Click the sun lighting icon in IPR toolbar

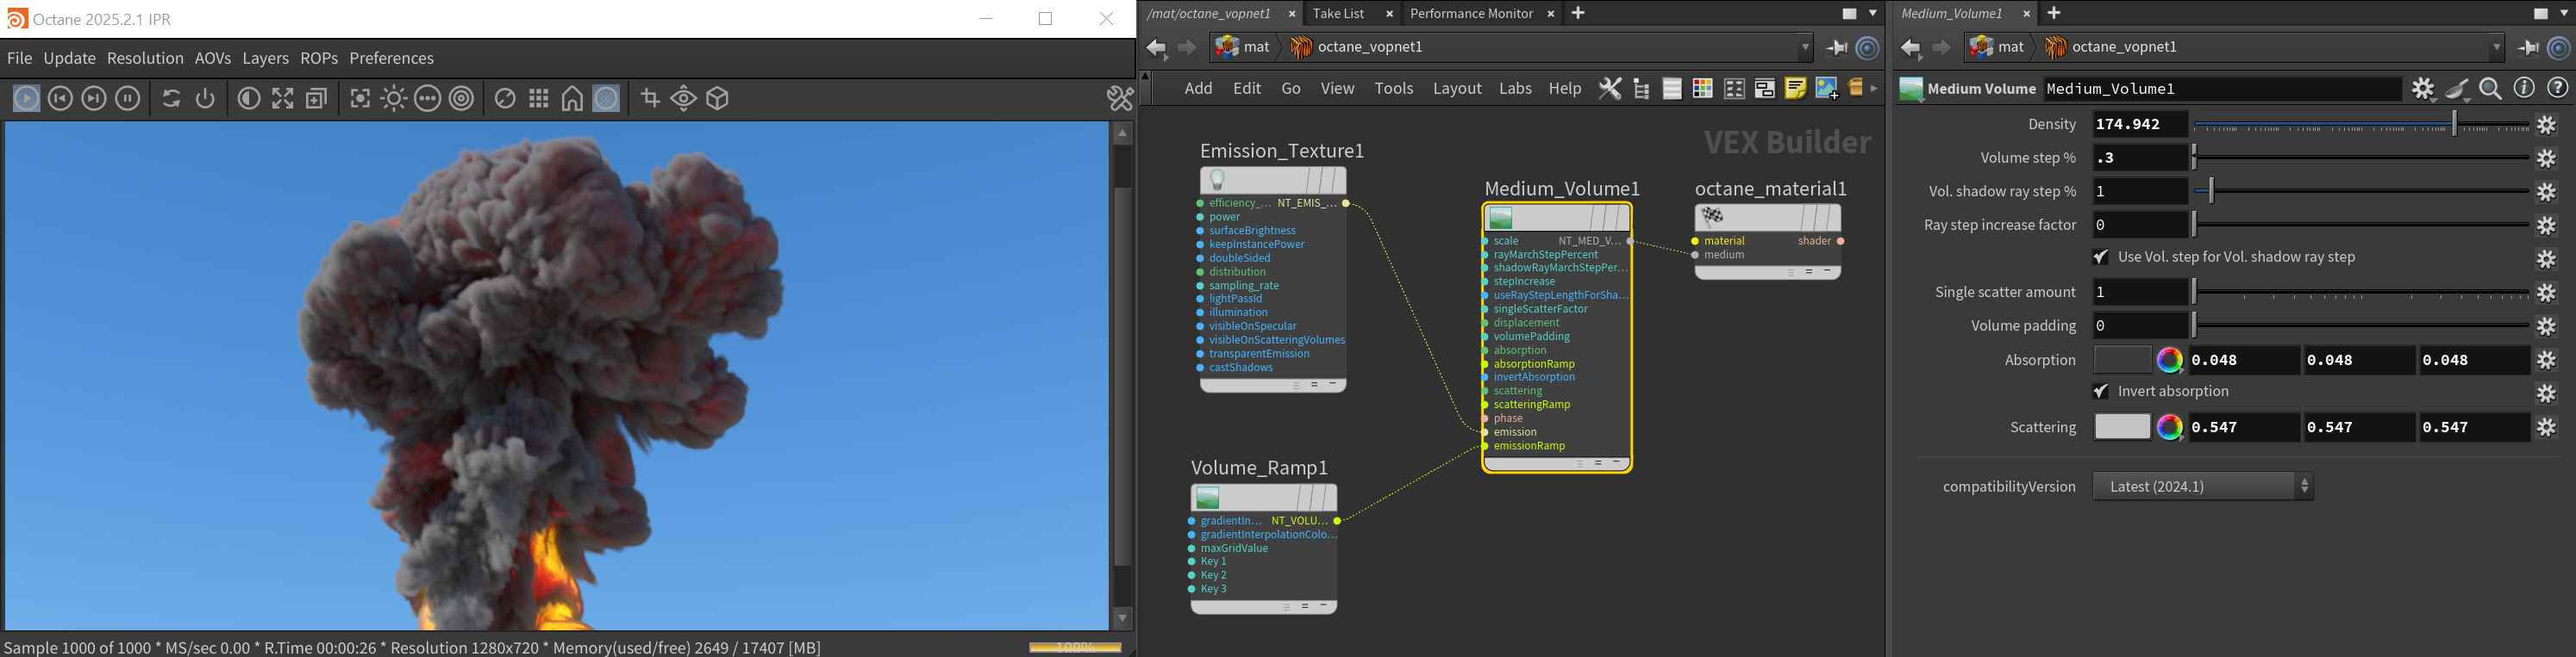click(393, 99)
